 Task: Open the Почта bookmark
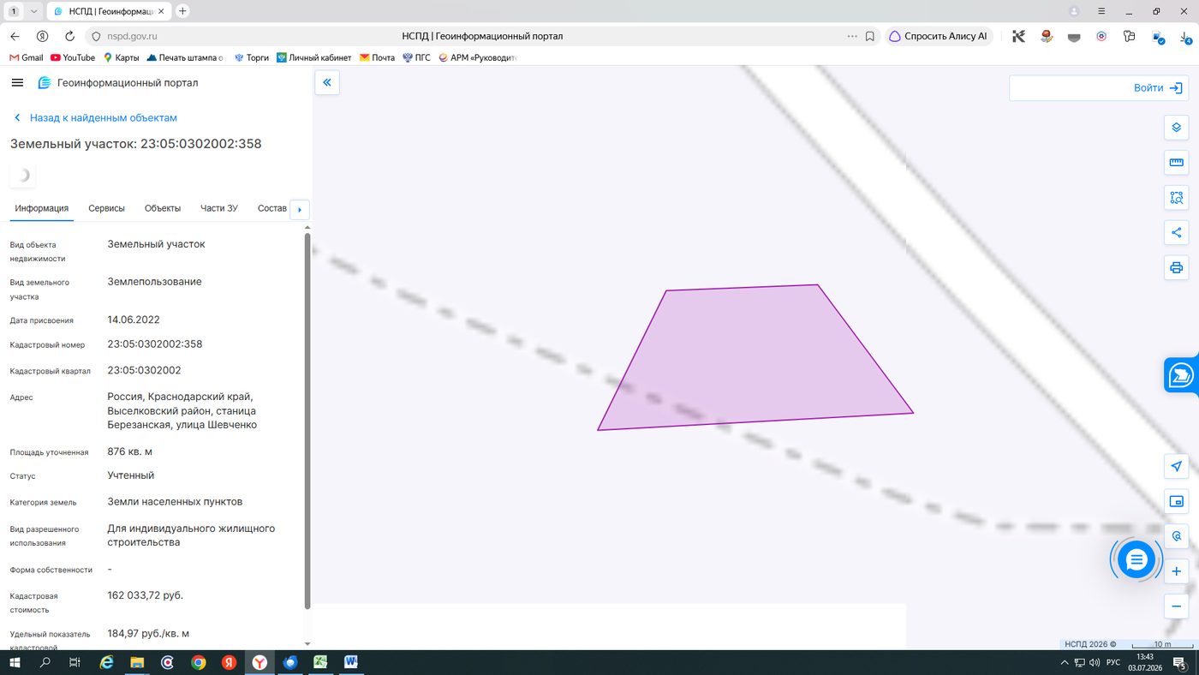377,57
